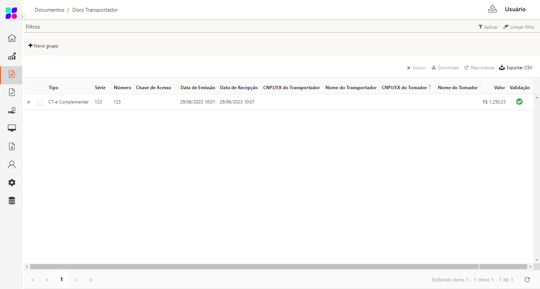This screenshot has width=540, height=289.
Task: Click the Documentos breadcrumb link
Action: coord(49,10)
